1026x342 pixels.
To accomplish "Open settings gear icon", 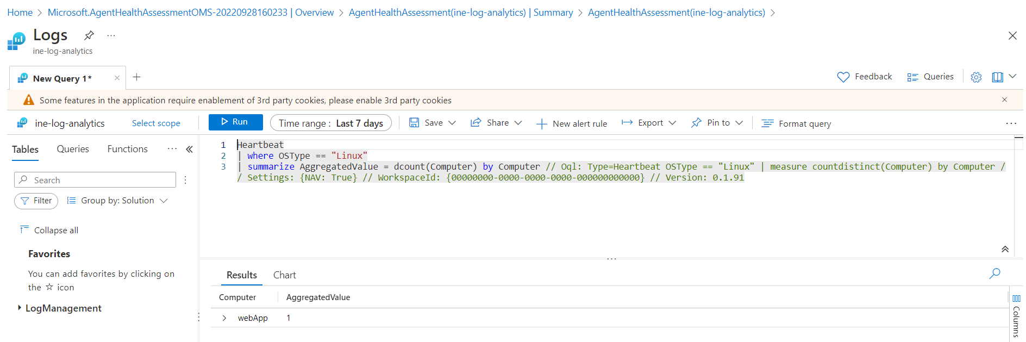I will (x=976, y=77).
